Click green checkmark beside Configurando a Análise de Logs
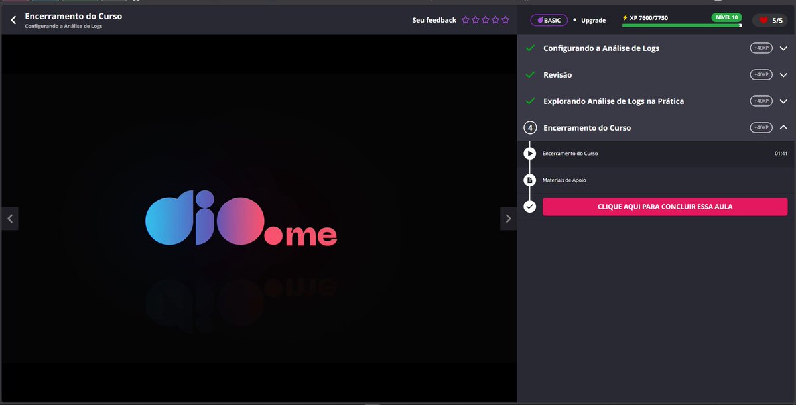 click(x=530, y=48)
